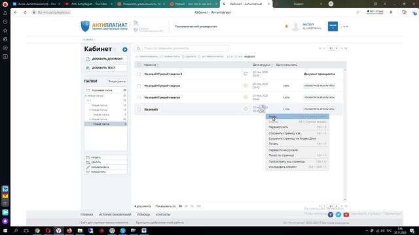
Task: Click the Yandex Browser taskbar icon
Action: (58, 230)
